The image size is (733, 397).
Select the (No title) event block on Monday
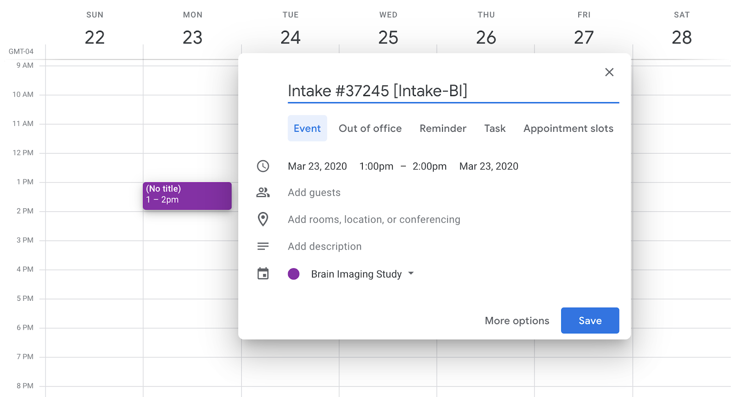[187, 196]
